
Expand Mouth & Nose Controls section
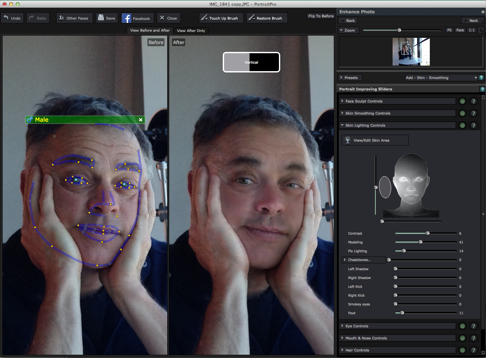pos(397,338)
